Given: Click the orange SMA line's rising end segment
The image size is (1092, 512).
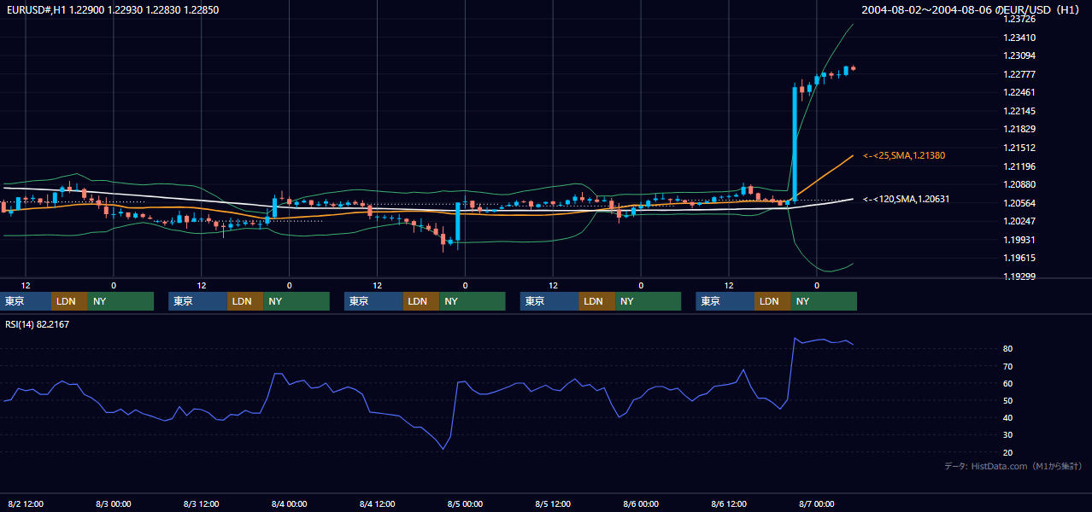Looking at the screenshot, I should click(825, 177).
